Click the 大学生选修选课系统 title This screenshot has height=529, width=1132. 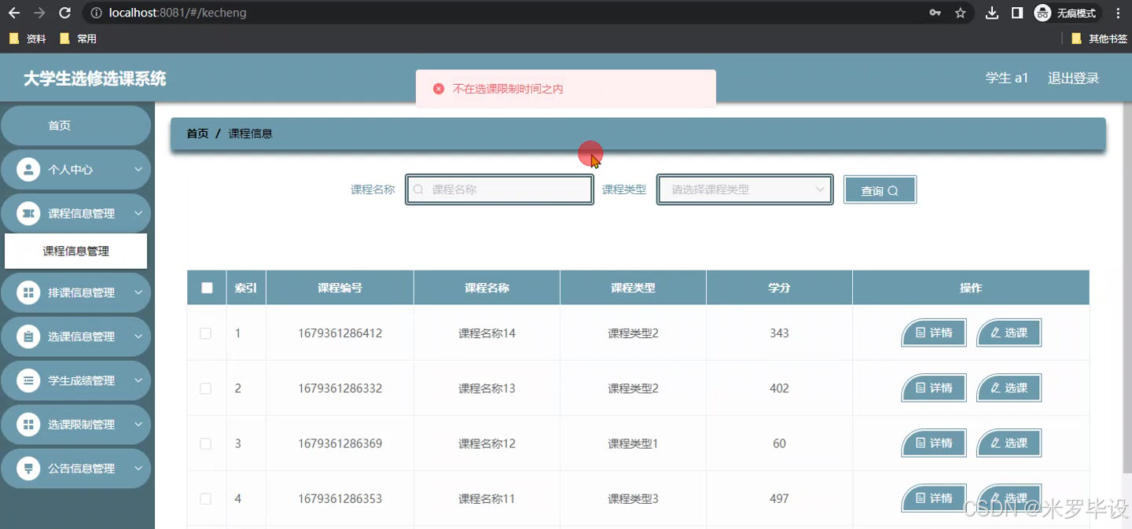pos(94,79)
